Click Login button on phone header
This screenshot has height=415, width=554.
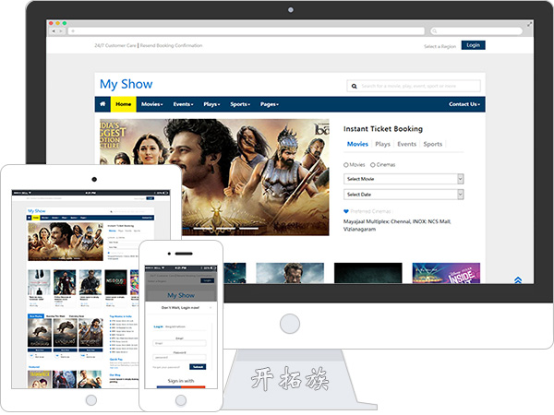pyautogui.click(x=208, y=280)
